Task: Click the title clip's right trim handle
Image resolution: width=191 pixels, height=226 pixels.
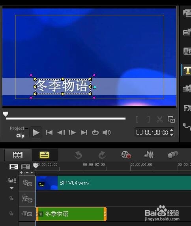Action: point(105,214)
